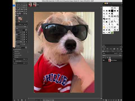
Task: Delete the current layer
Action: [x=121, y=100]
